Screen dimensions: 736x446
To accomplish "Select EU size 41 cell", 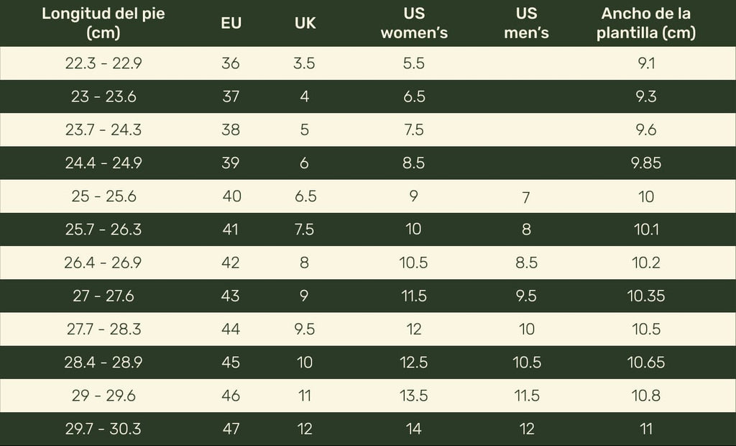I will (x=231, y=229).
